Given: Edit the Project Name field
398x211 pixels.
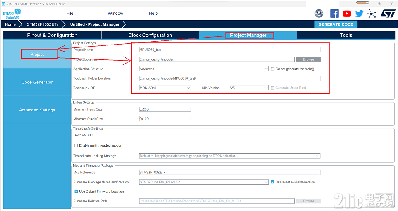Looking at the screenshot, I should click(230, 50).
